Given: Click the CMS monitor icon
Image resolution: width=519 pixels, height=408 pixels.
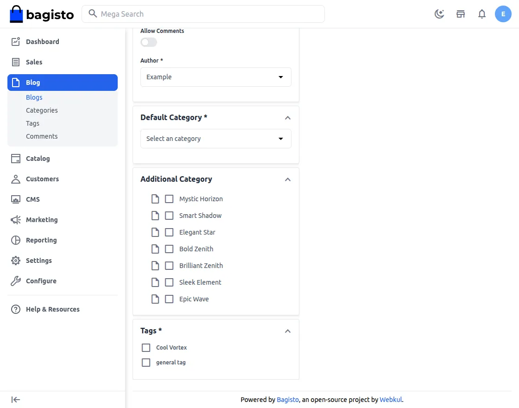Looking at the screenshot, I should tap(16, 199).
